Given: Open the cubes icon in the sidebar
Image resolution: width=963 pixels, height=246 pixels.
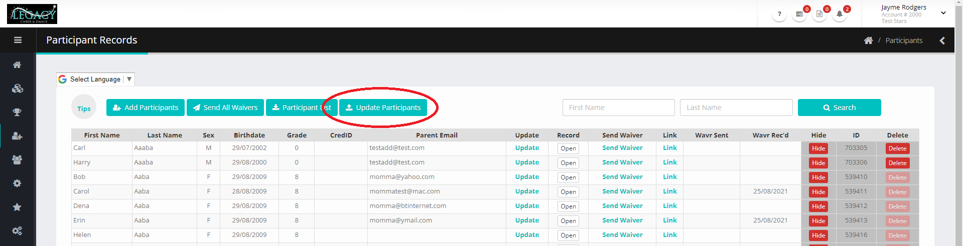Looking at the screenshot, I should coord(17,88).
